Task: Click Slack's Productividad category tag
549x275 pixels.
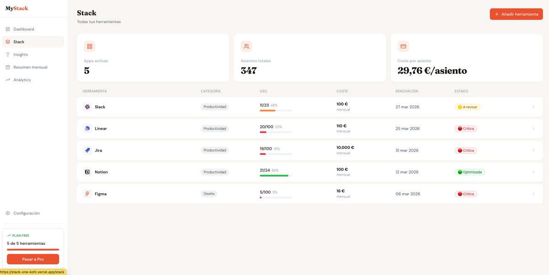Action: [215, 107]
